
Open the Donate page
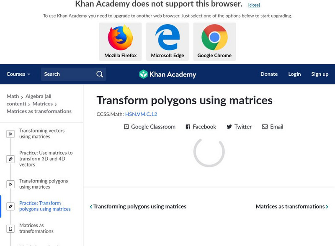click(269, 74)
